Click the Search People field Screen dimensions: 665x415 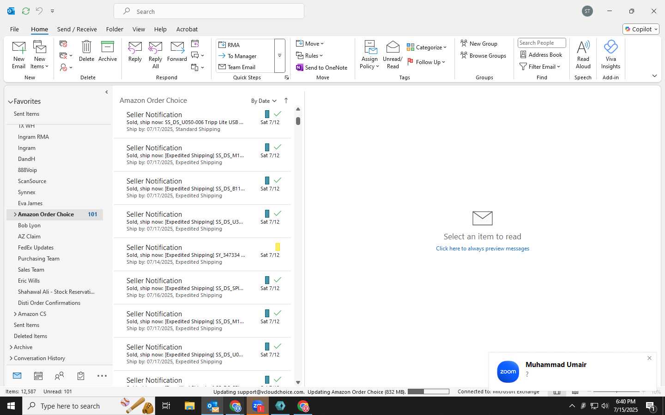(542, 43)
